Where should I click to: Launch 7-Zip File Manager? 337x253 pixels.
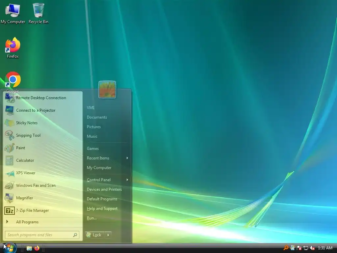coord(42,211)
